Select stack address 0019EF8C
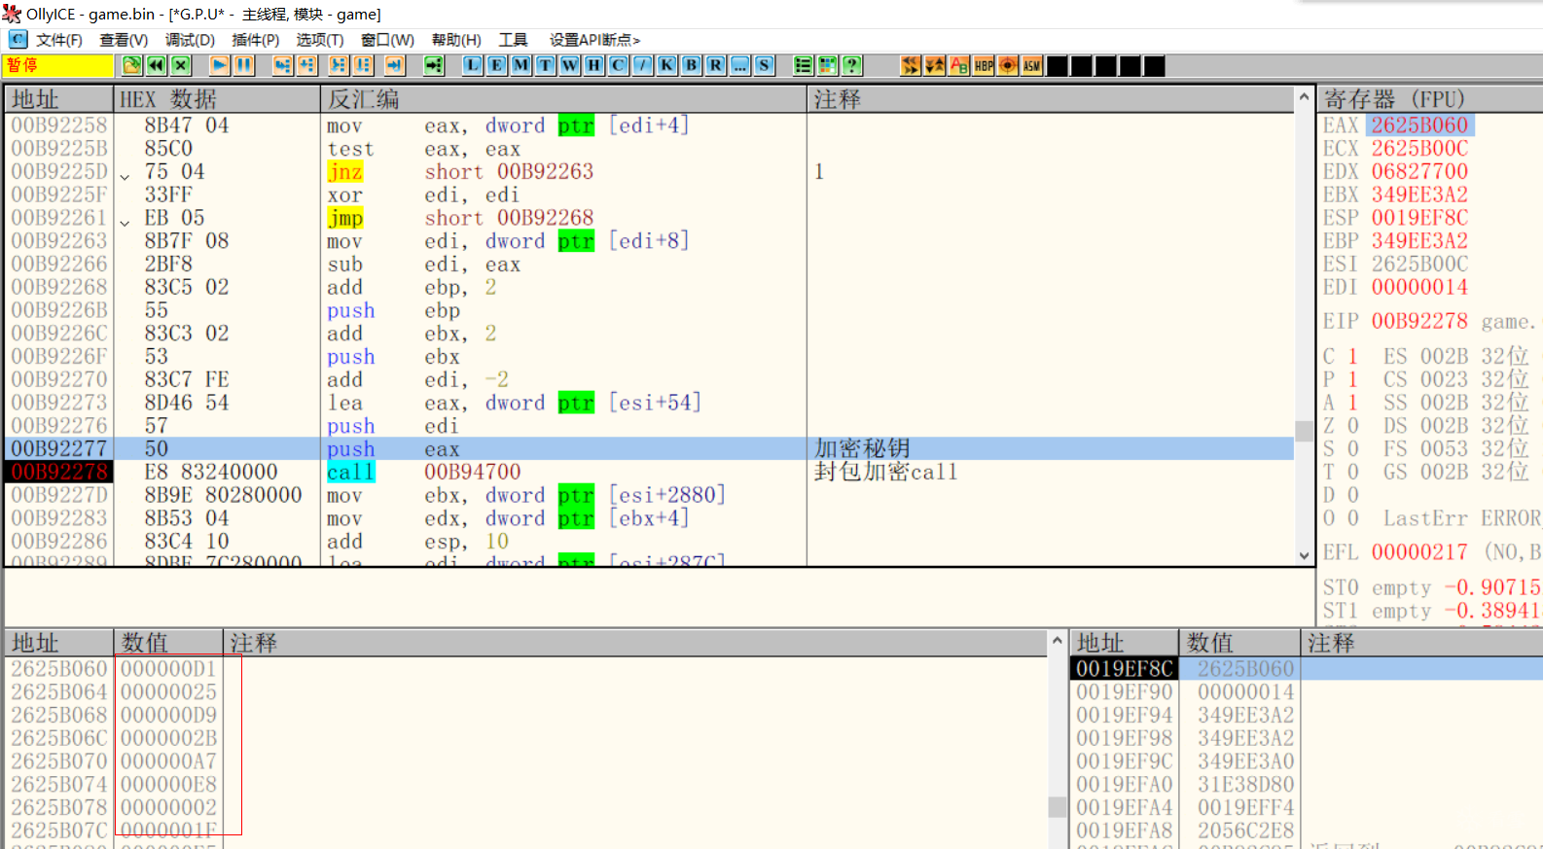 [x=1125, y=669]
